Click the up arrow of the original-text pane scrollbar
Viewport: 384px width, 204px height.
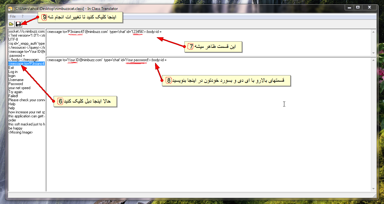374,32
